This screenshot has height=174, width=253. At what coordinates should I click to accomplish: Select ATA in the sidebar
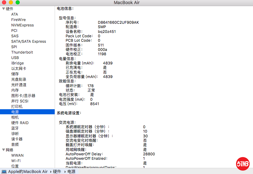tap(15, 14)
